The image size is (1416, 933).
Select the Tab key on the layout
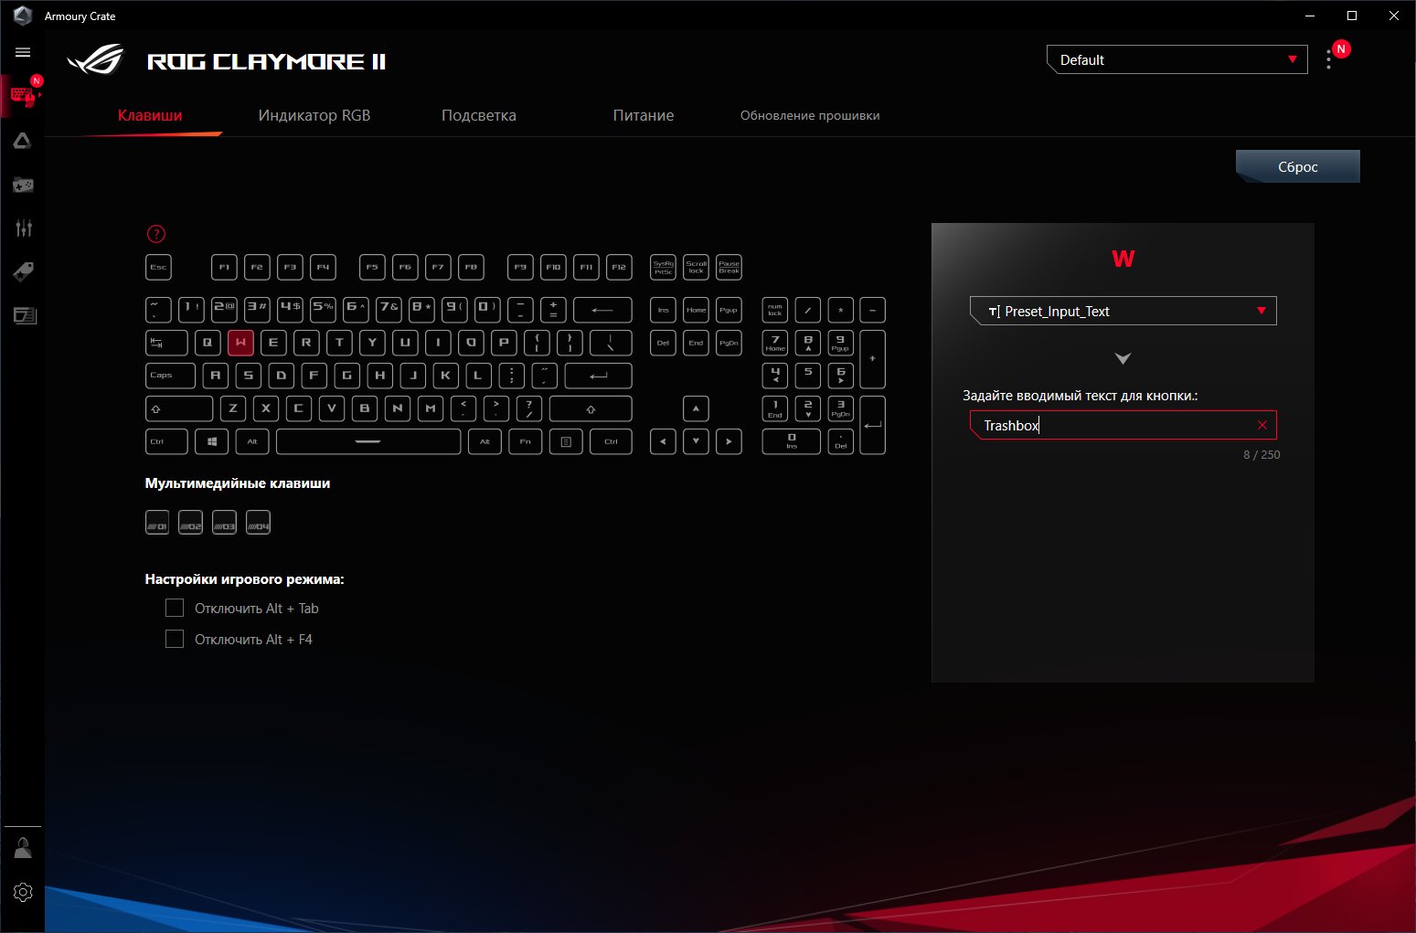166,343
